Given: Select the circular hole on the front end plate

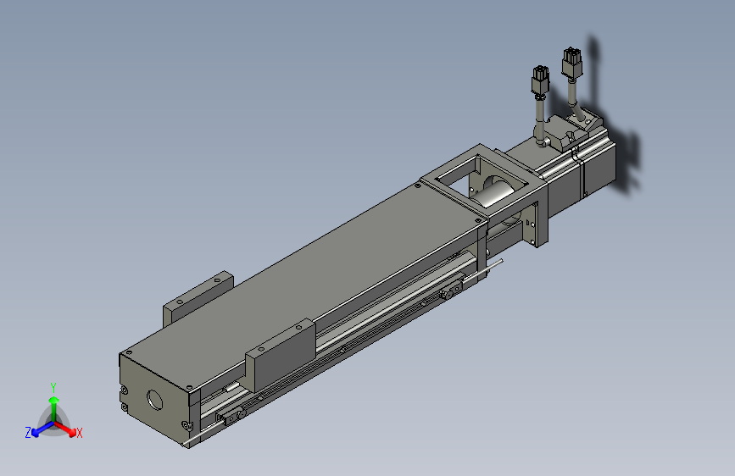Looking at the screenshot, I should (154, 400).
